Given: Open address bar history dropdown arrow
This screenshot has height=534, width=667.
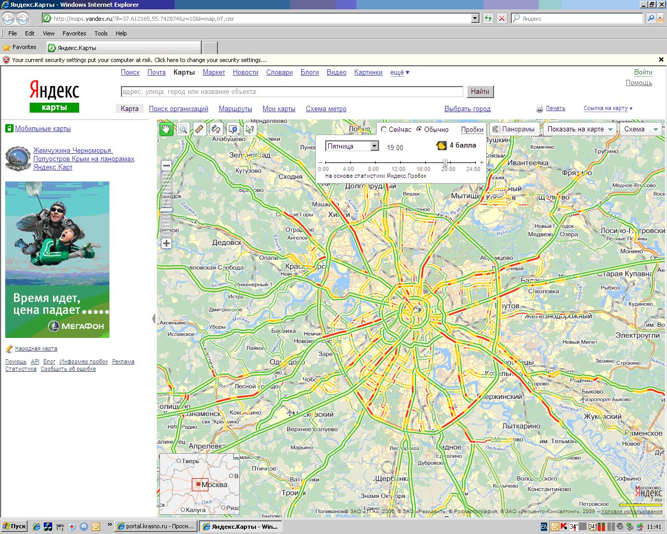Looking at the screenshot, I should pos(475,18).
